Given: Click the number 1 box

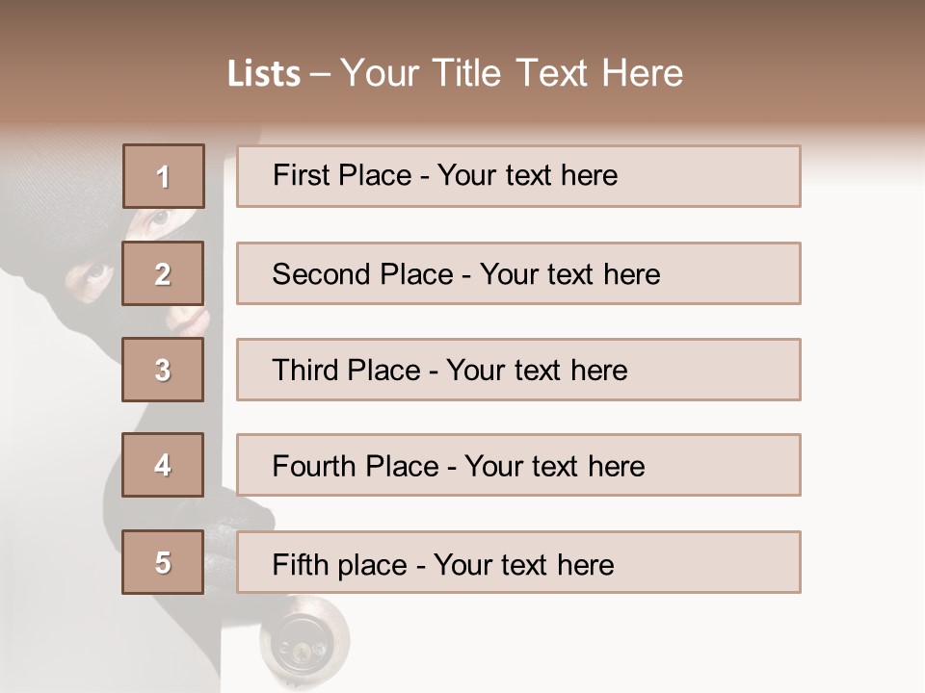Looking at the screenshot, I should click(164, 176).
